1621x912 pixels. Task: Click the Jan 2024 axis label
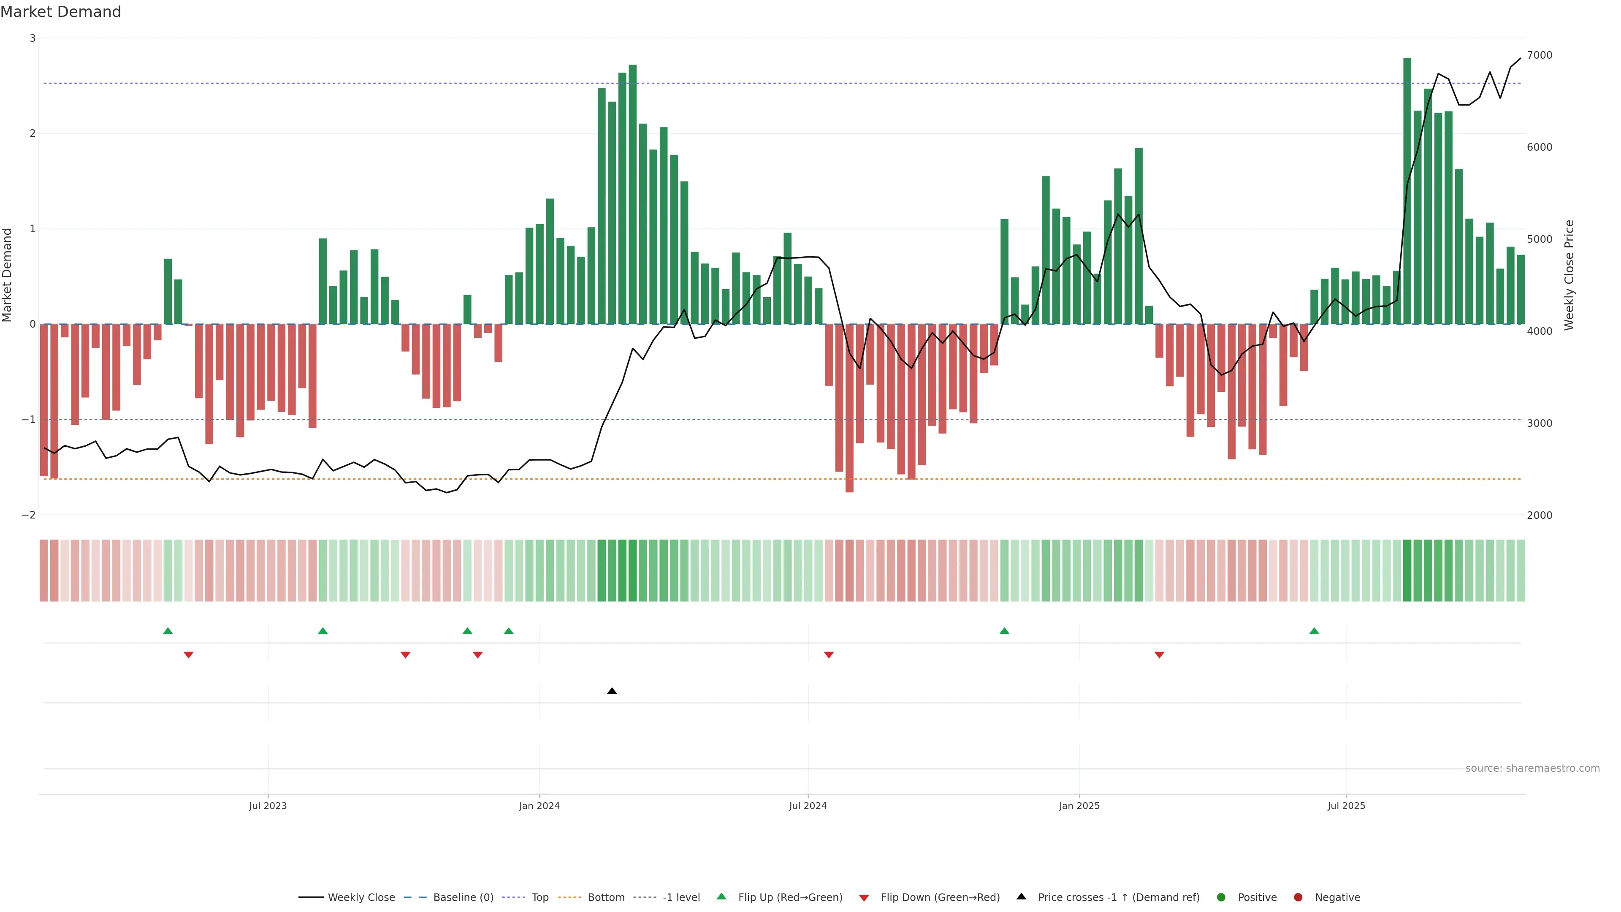(539, 806)
